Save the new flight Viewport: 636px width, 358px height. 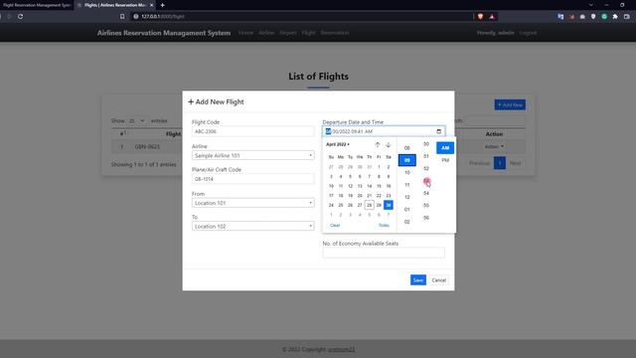tap(418, 280)
